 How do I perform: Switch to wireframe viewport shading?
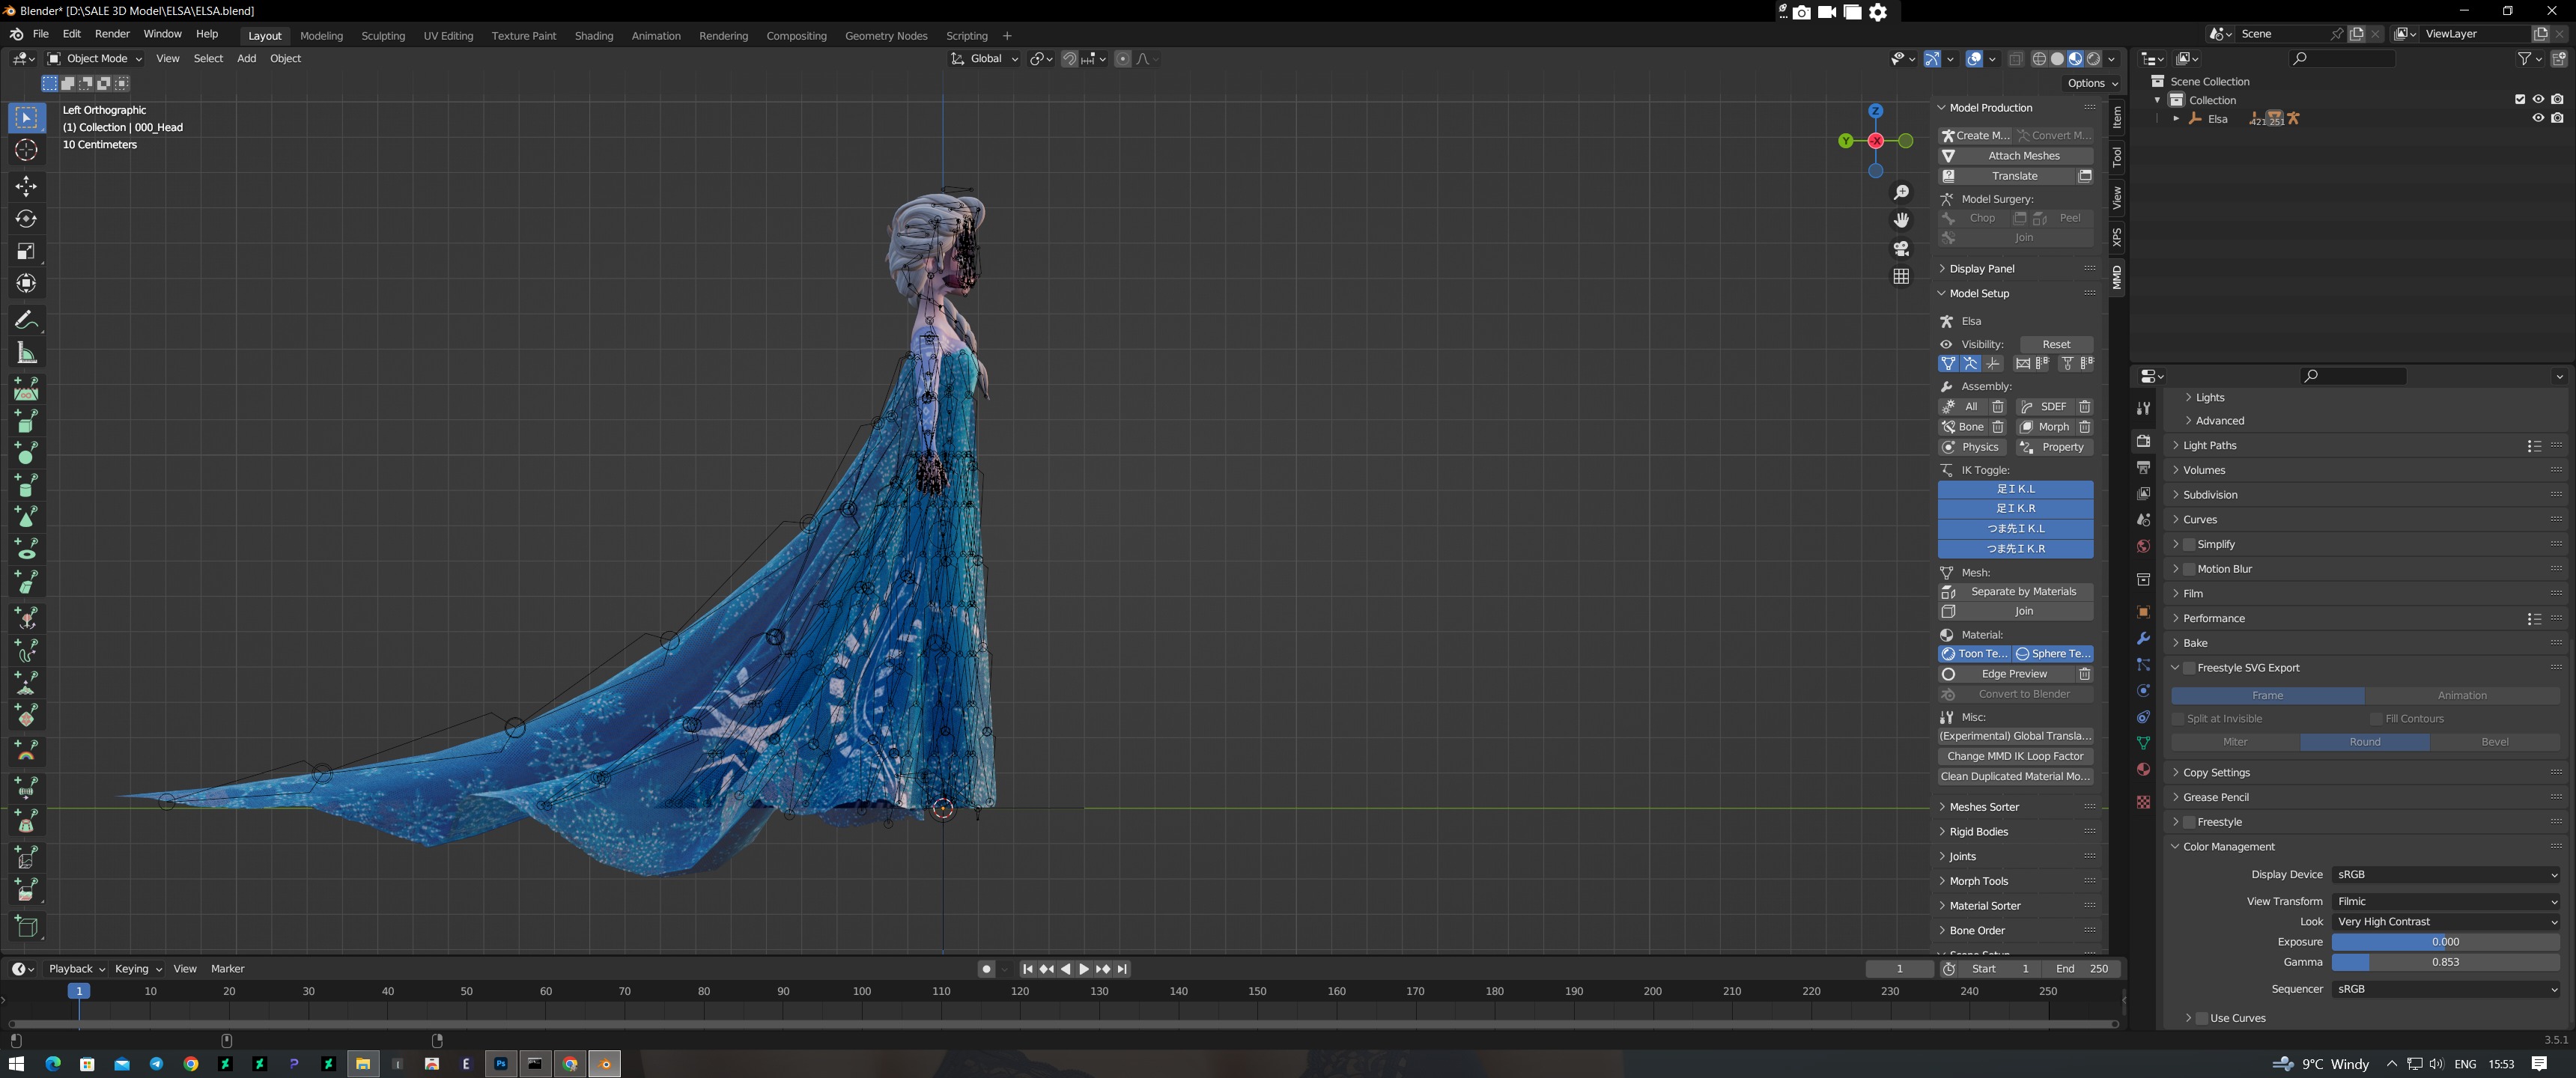[x=2039, y=59]
